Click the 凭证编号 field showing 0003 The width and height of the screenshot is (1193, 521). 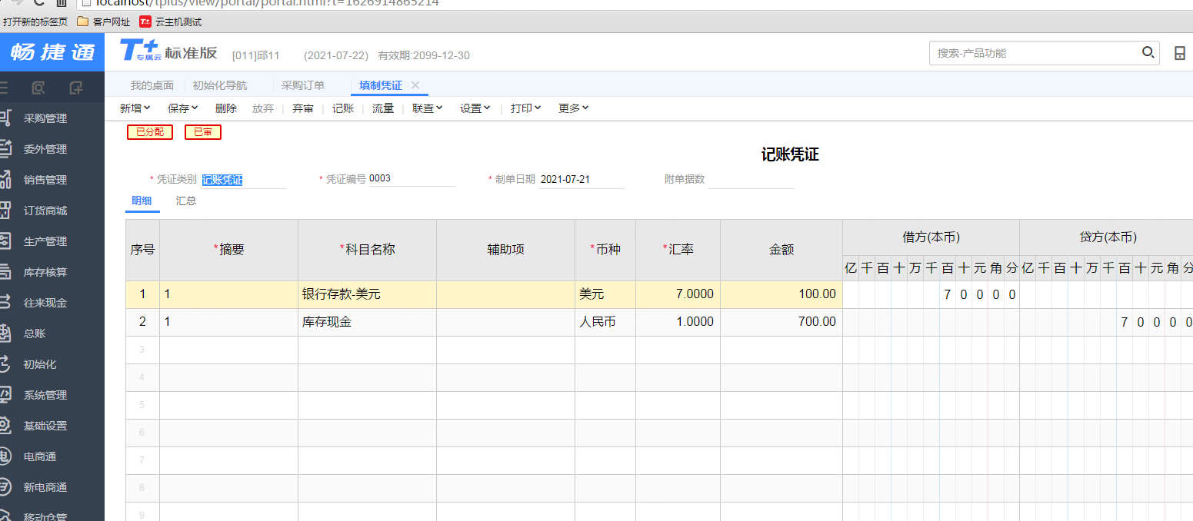[412, 179]
